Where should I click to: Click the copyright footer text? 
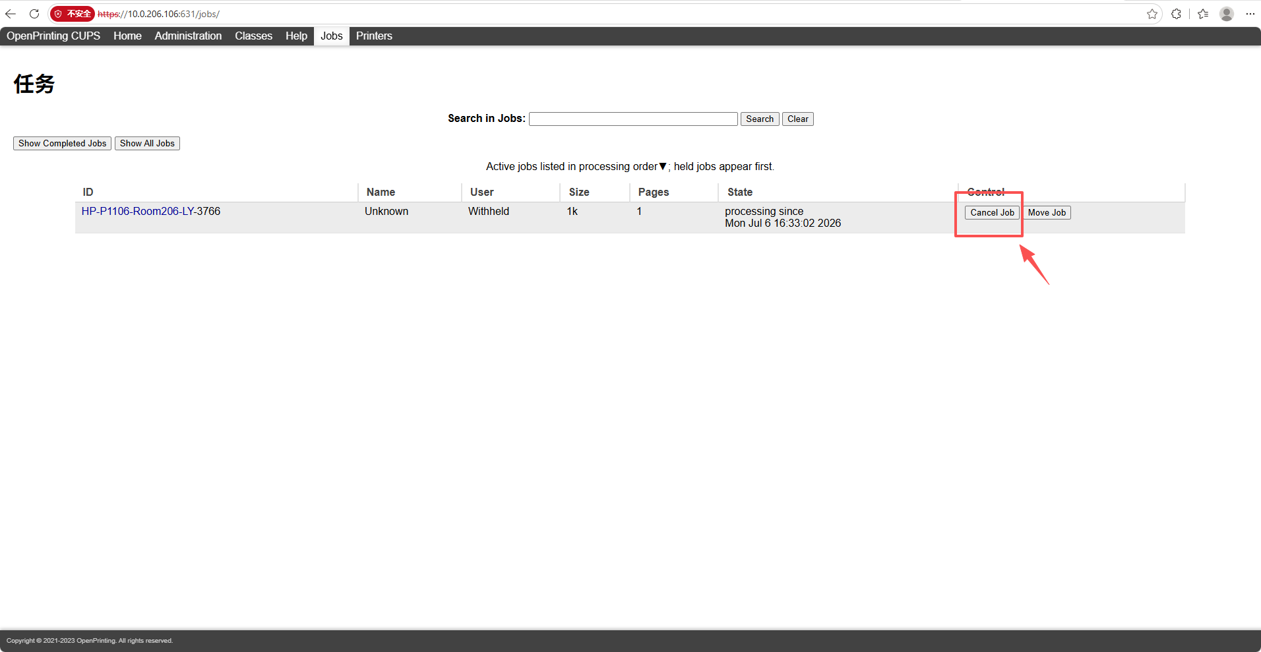(x=90, y=640)
